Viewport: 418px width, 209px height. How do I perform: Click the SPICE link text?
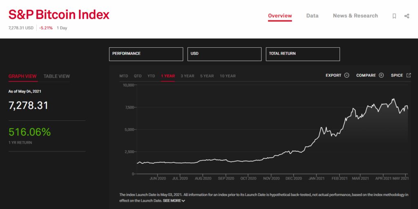coord(397,76)
